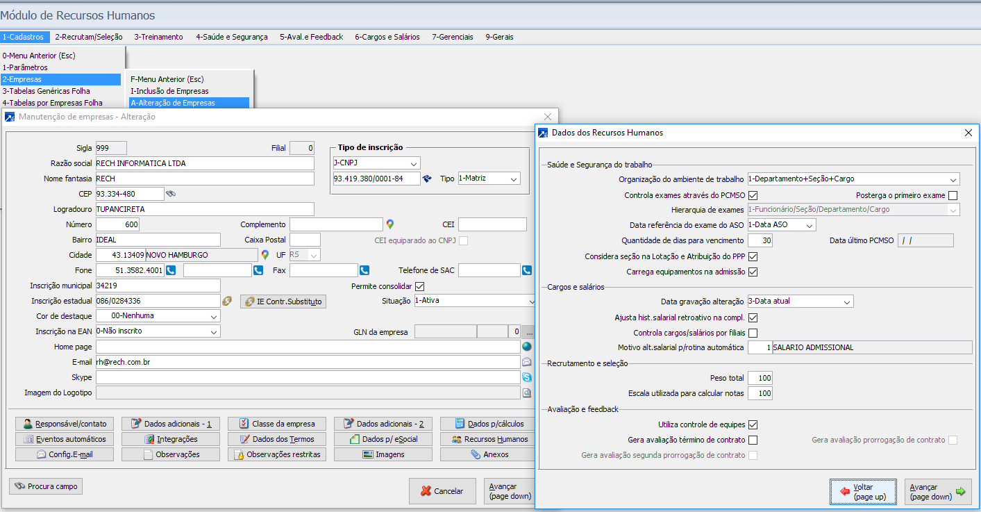Viewport: 981px width, 512px height.
Task: Open the 6-Cargos e Salários menu
Action: coord(387,37)
